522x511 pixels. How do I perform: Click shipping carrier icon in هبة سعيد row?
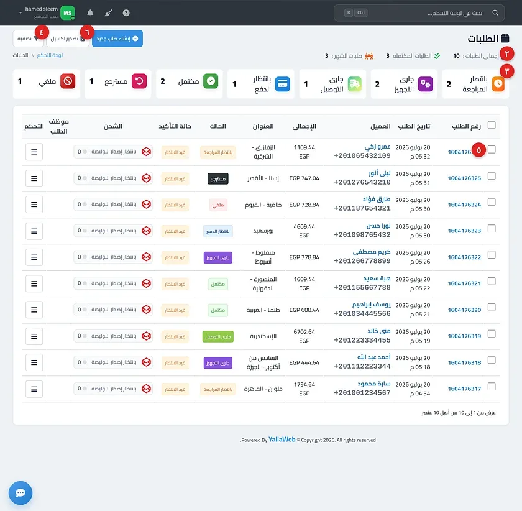pyautogui.click(x=147, y=283)
